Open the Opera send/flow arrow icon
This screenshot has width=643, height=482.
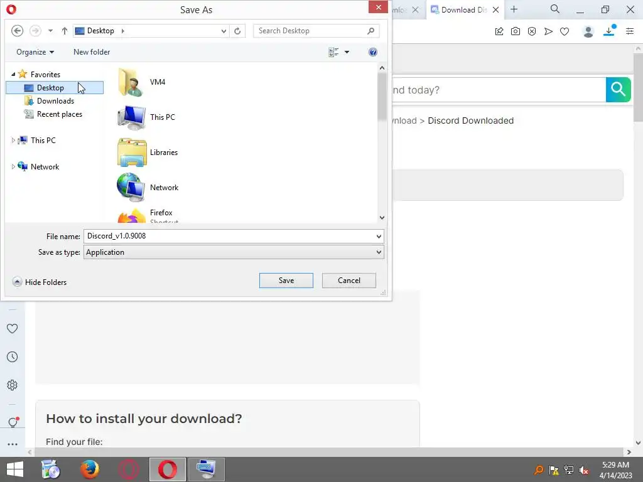click(548, 31)
